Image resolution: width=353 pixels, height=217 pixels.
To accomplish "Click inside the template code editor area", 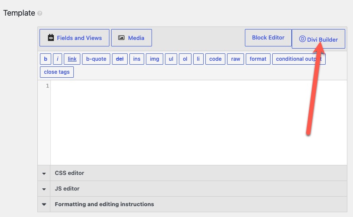I will coord(198,123).
